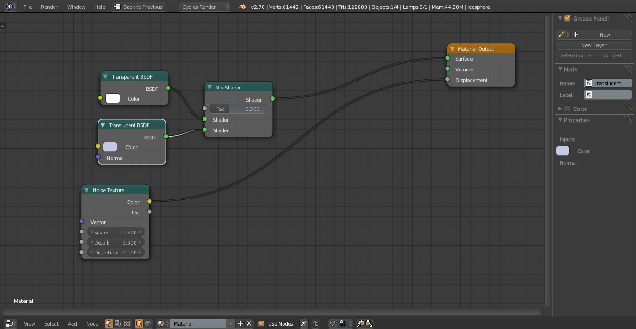This screenshot has width=636, height=329.
Task: Click the Noise Texture Distortion field
Action: (x=115, y=253)
